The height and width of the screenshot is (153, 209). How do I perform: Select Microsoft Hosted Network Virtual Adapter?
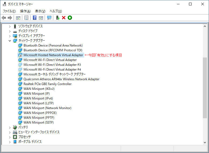53,55
